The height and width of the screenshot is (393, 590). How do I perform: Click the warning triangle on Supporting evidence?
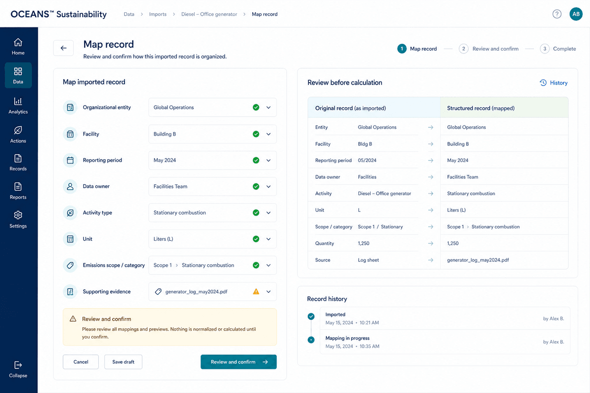pyautogui.click(x=256, y=291)
